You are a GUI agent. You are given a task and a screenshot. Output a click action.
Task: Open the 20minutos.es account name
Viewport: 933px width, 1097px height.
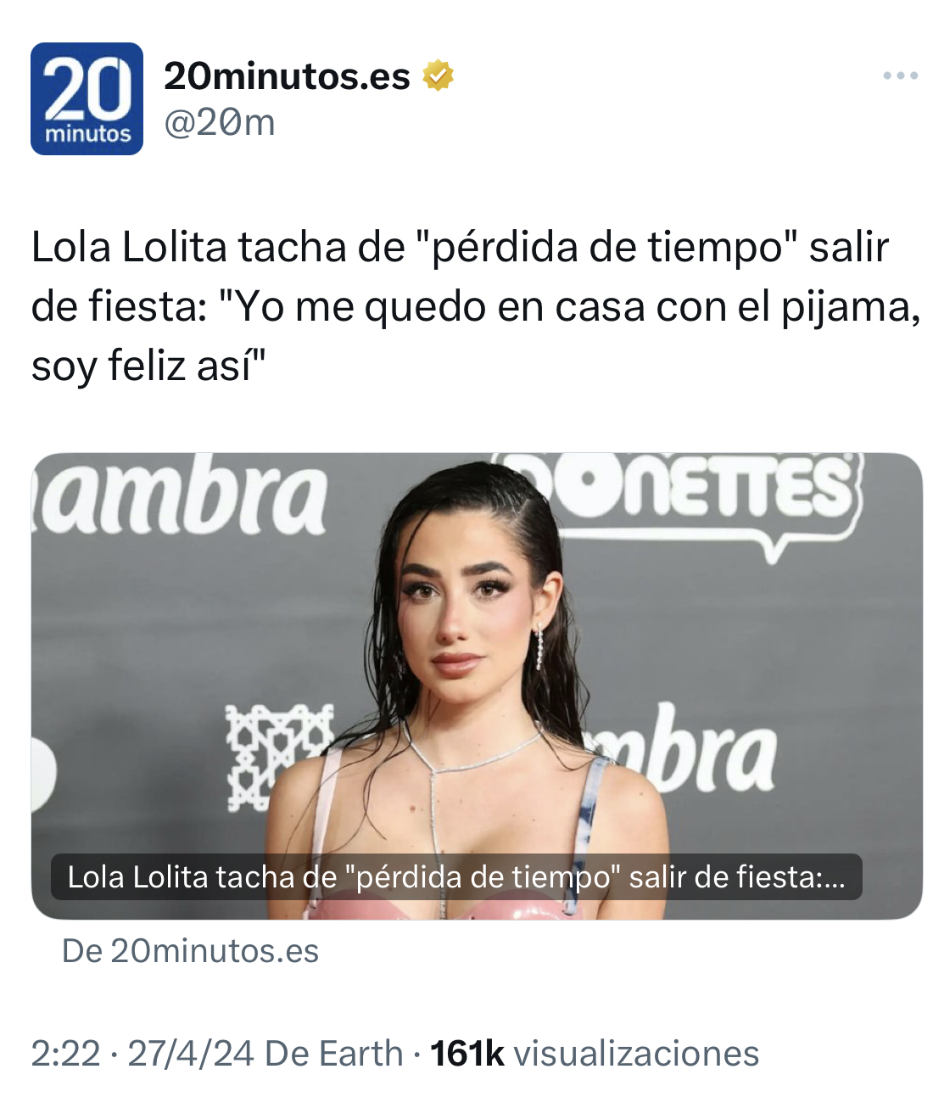tap(287, 76)
